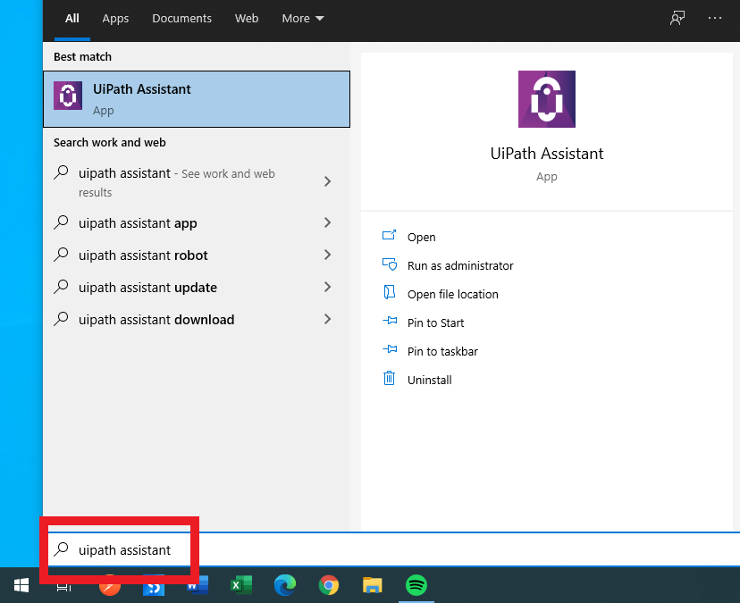The width and height of the screenshot is (740, 603).
Task: Open Microsoft Excel from the taskbar
Action: [241, 585]
